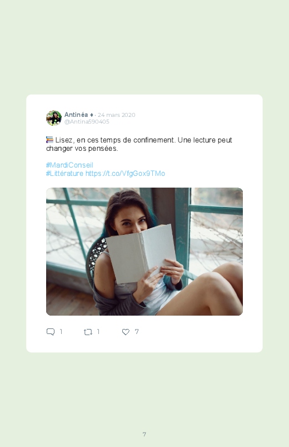Click the books emoji before Lisez

(x=49, y=140)
